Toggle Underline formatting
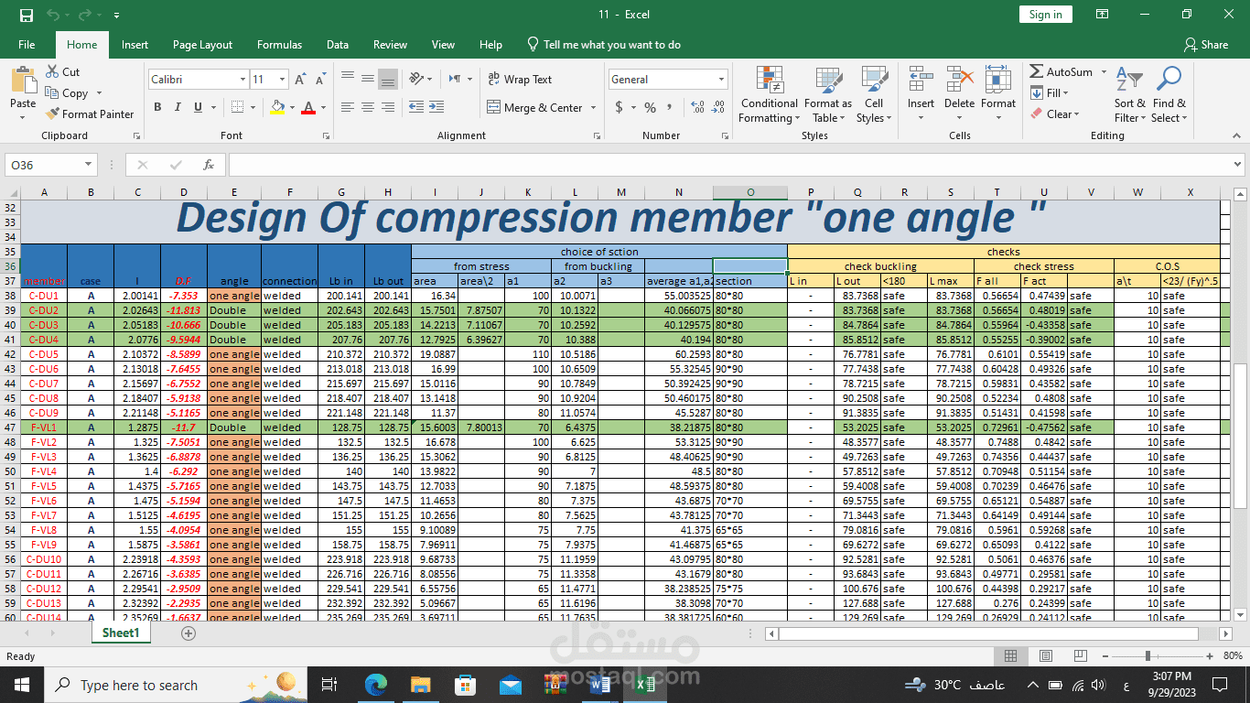This screenshot has height=703, width=1250. (x=198, y=107)
